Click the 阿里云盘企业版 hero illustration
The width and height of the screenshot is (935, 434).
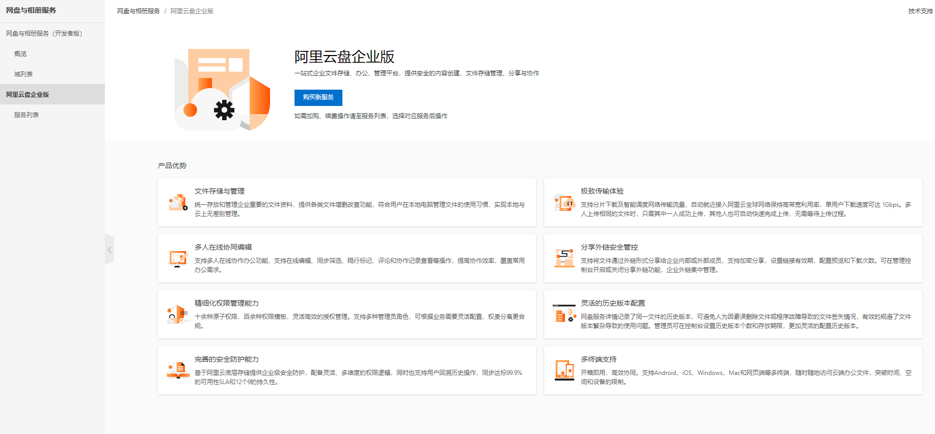pyautogui.click(x=222, y=90)
